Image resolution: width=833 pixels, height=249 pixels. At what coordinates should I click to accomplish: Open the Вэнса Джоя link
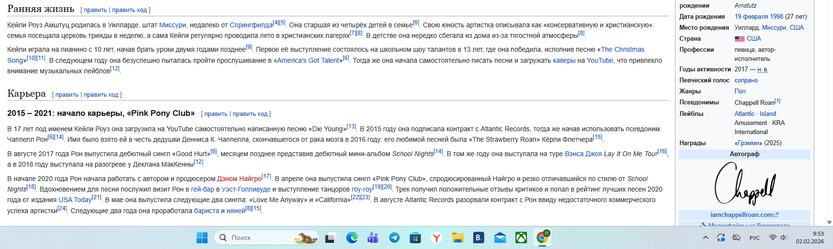583,154
